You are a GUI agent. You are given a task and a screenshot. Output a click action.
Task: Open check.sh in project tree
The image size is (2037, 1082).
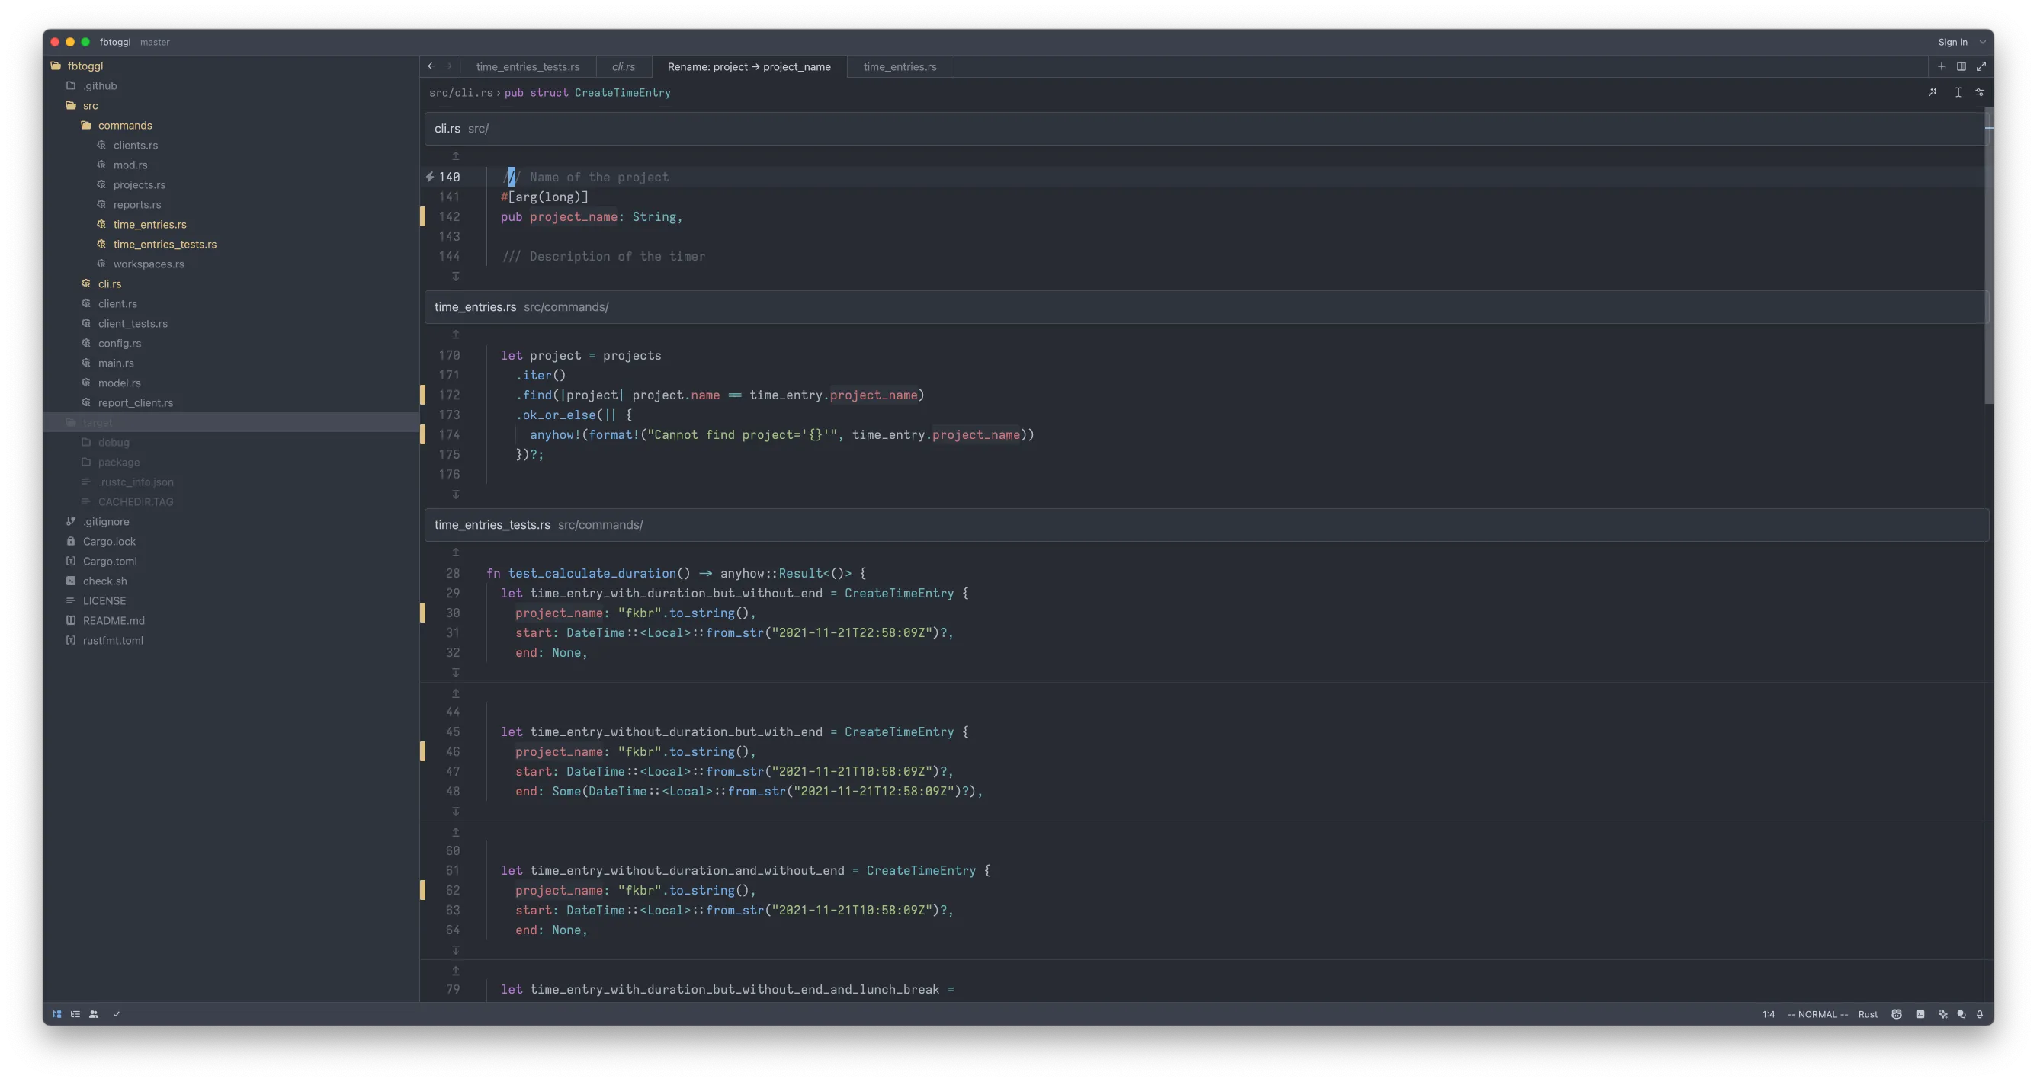pyautogui.click(x=232, y=581)
